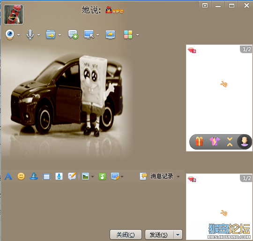Open 消息记录 message history
Screen dimensions: 253x241
[x=162, y=176]
